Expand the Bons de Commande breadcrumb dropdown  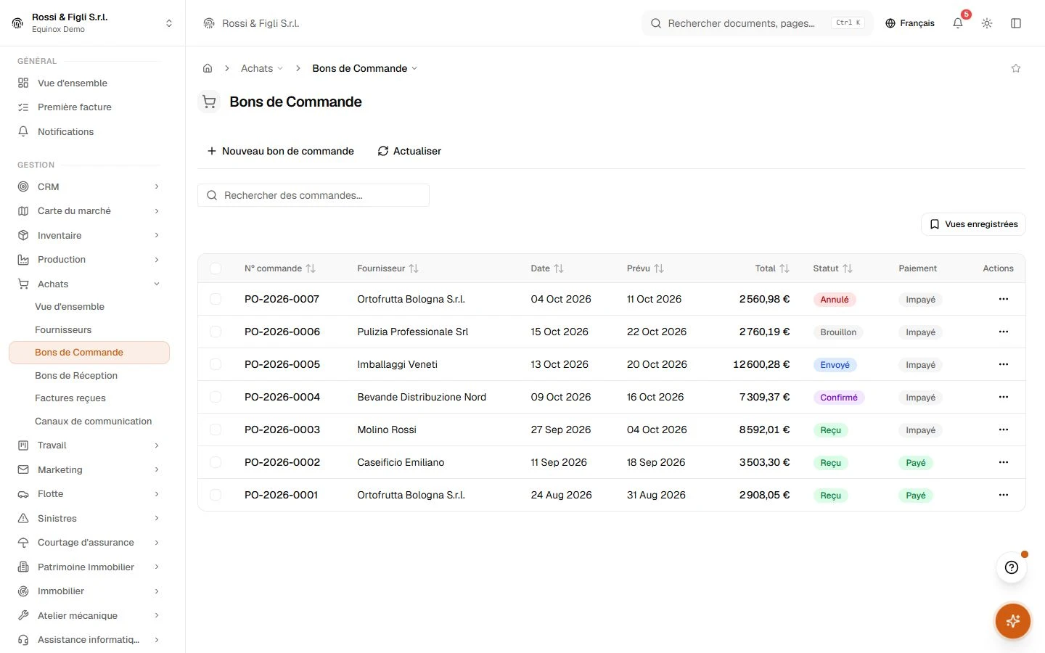click(x=365, y=68)
